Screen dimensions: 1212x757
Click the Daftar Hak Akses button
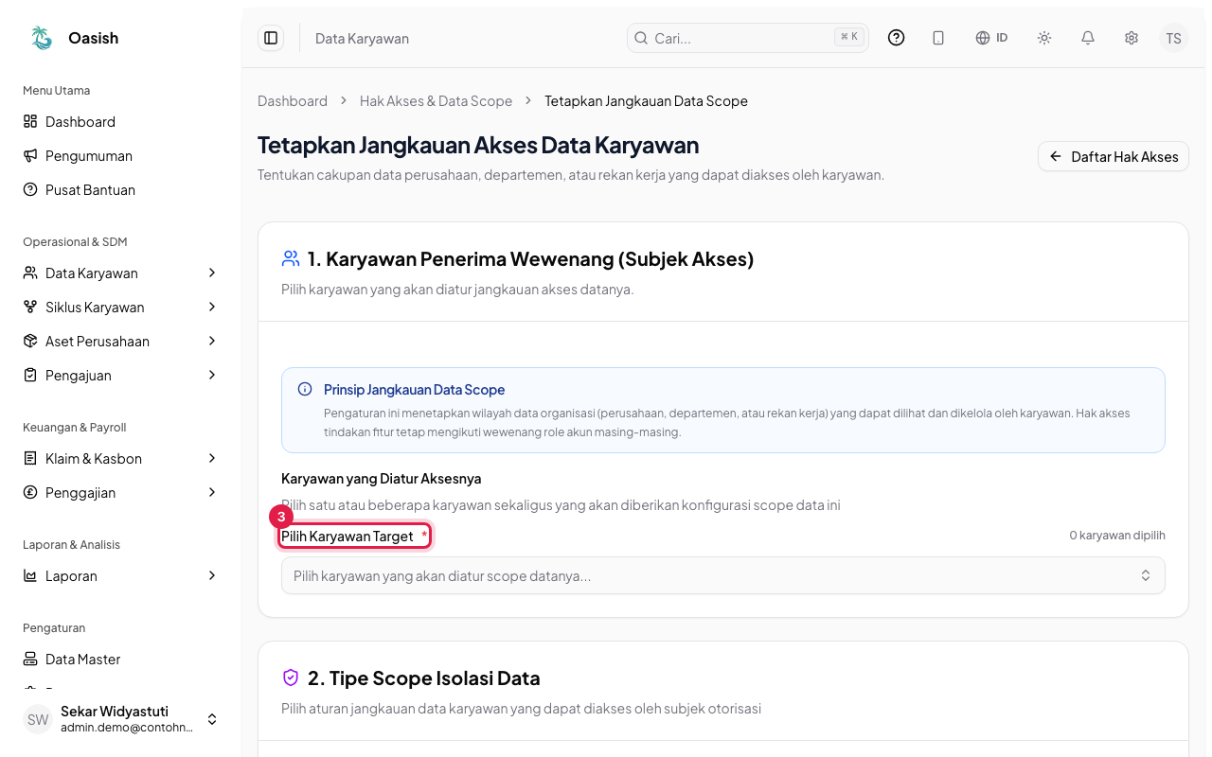(x=1114, y=156)
